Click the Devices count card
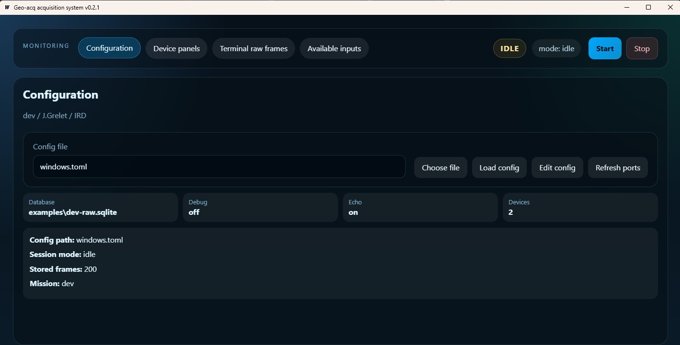 [x=580, y=207]
